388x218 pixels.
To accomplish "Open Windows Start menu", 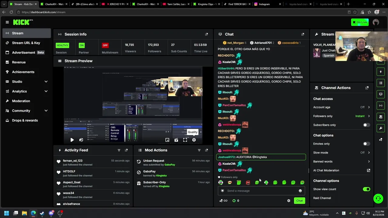I will [6, 213].
